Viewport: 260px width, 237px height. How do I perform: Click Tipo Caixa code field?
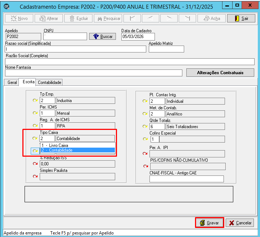point(47,139)
